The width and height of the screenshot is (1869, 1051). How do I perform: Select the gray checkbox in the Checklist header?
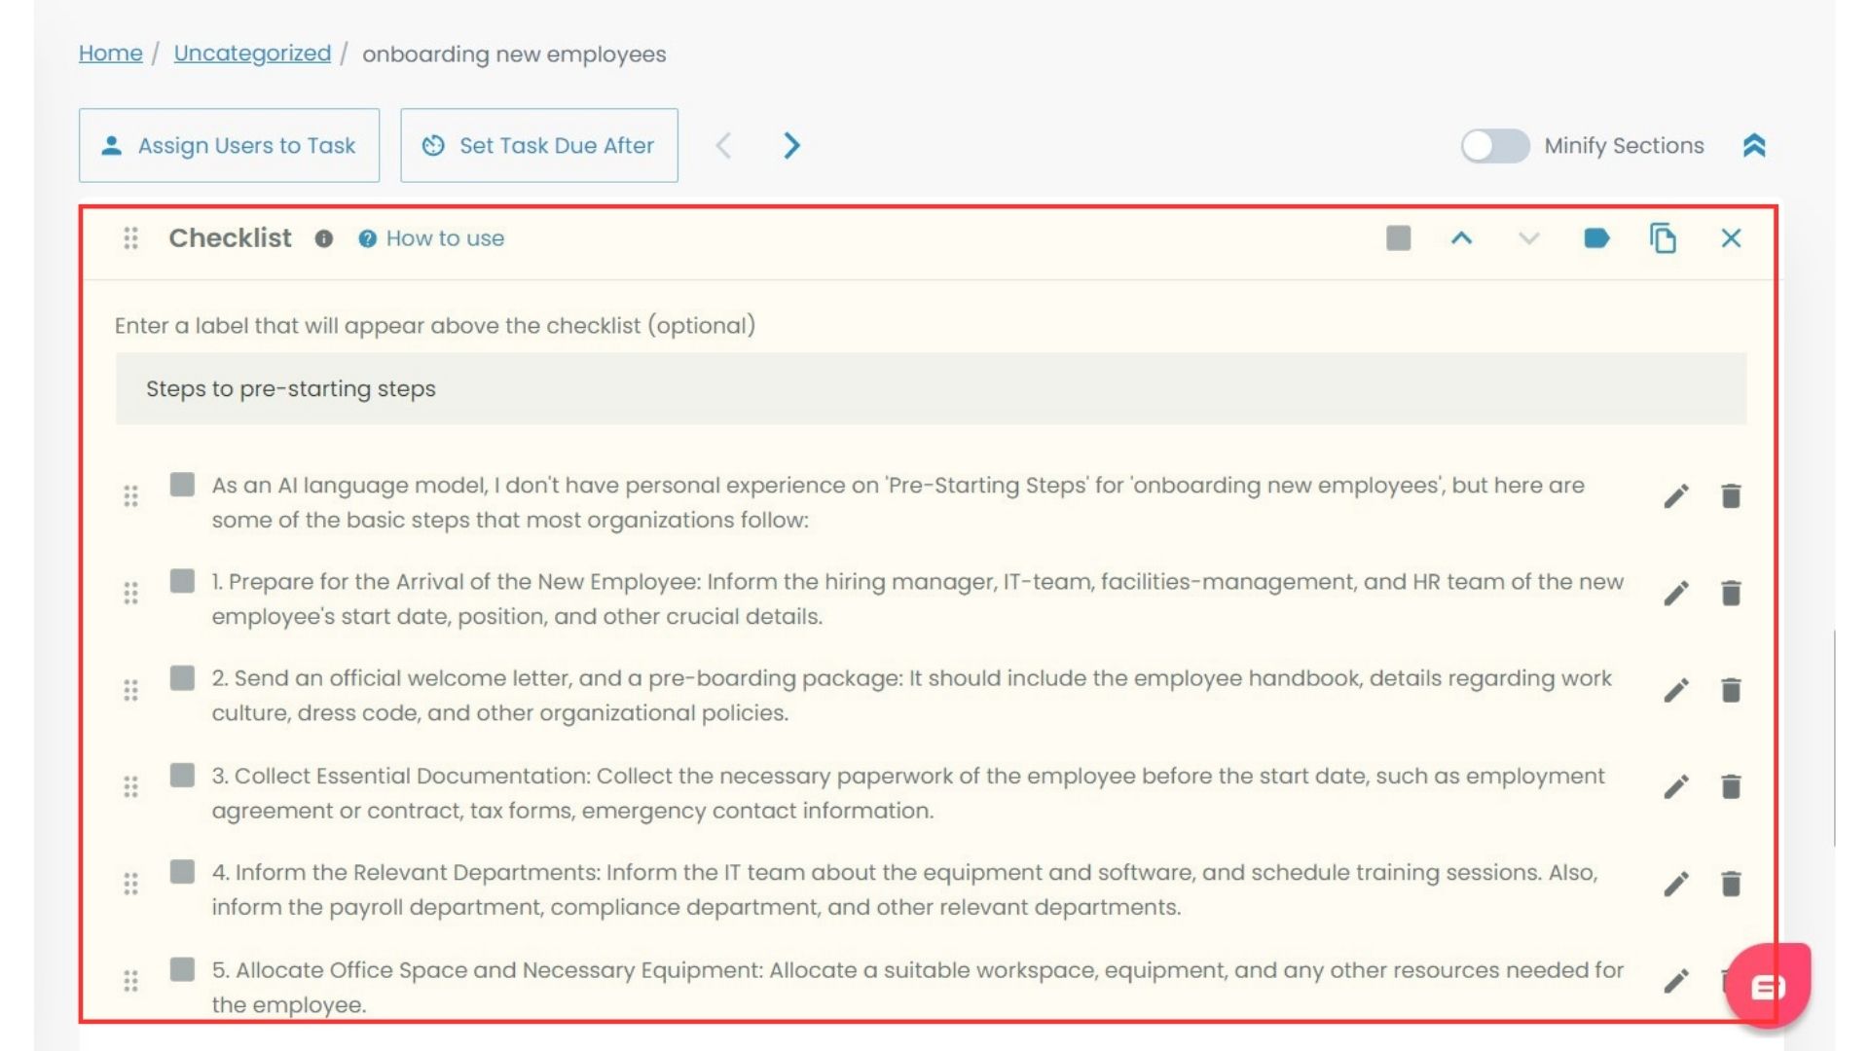(1399, 237)
